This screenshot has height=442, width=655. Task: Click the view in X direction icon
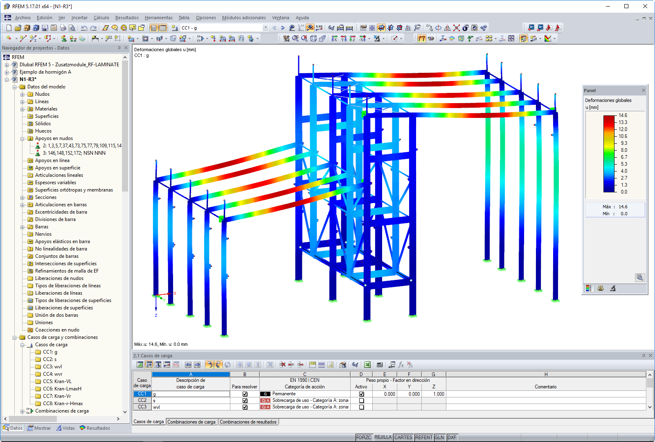click(x=335, y=39)
